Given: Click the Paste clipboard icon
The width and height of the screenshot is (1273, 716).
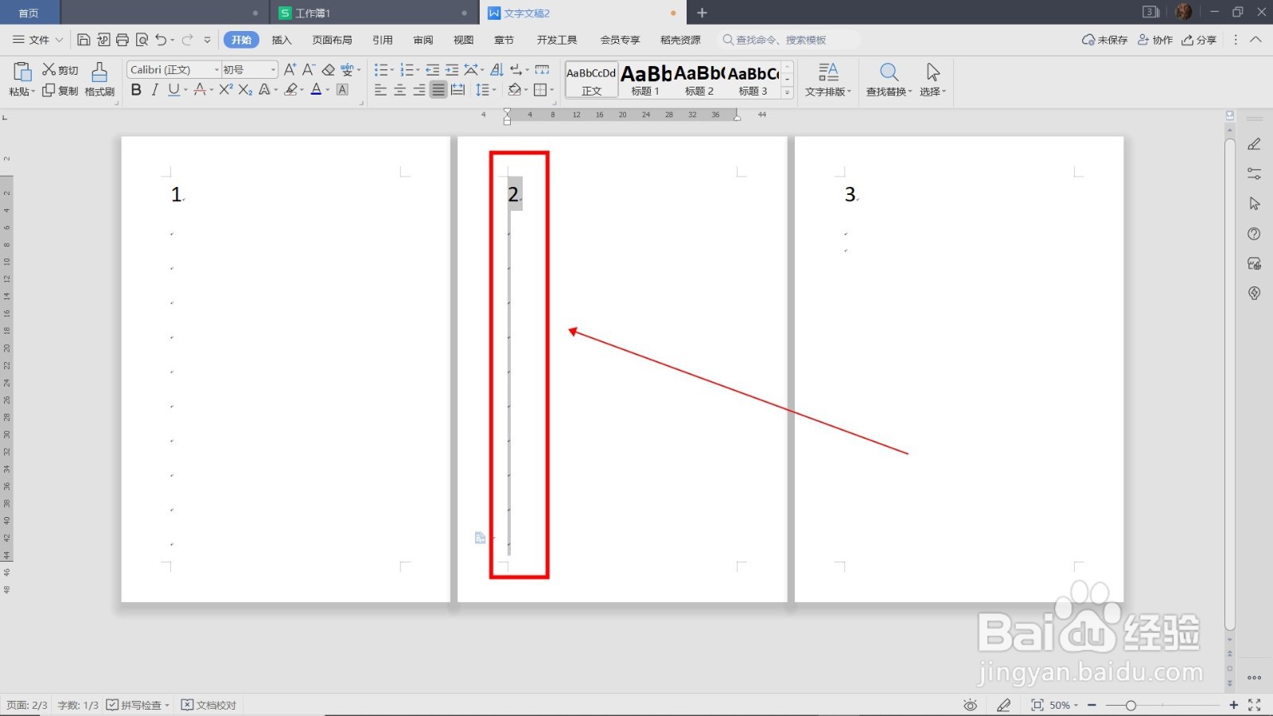Looking at the screenshot, I should click(x=21, y=72).
